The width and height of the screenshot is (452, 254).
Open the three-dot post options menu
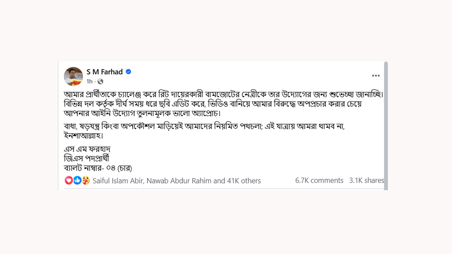pyautogui.click(x=376, y=75)
